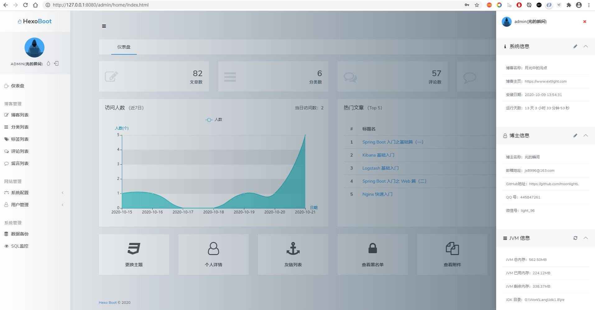Click the water drop theme icon
Image resolution: width=595 pixels, height=310 pixels.
click(x=48, y=64)
